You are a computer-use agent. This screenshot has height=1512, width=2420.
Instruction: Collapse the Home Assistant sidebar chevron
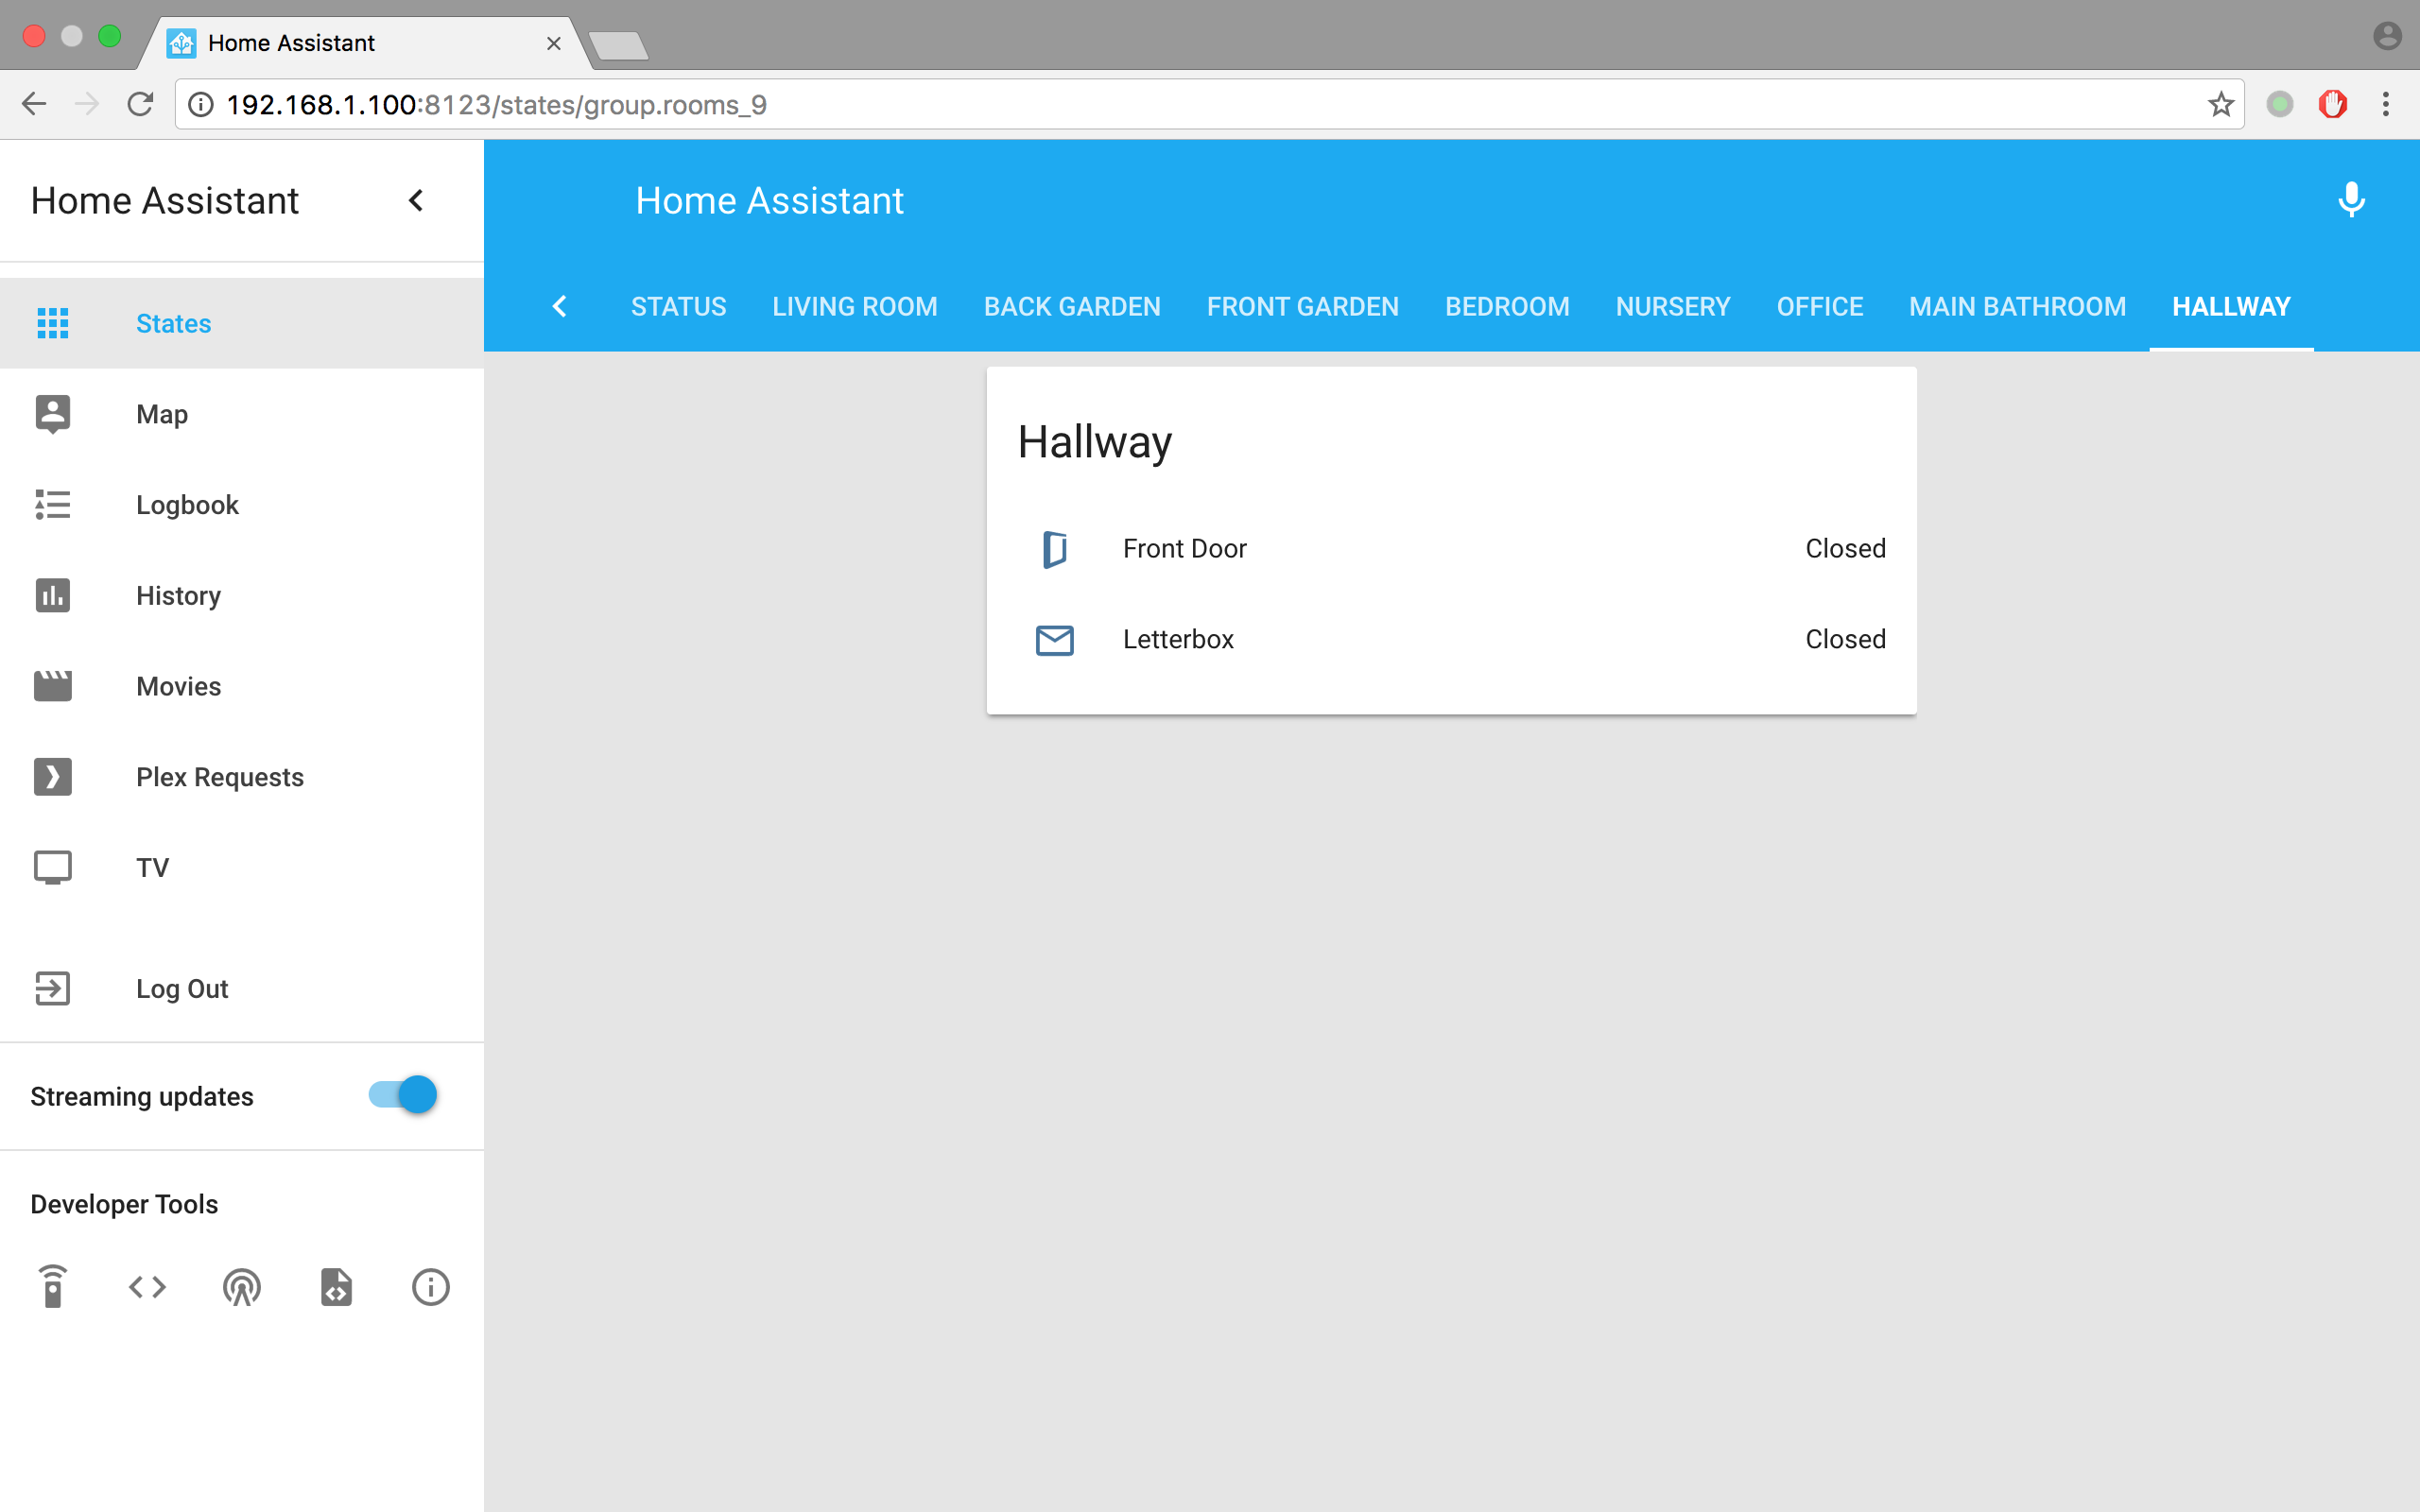click(416, 201)
